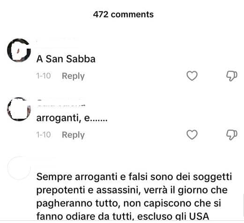Select the "arroganti, e......." comment text
244x223 pixels.
click(72, 118)
